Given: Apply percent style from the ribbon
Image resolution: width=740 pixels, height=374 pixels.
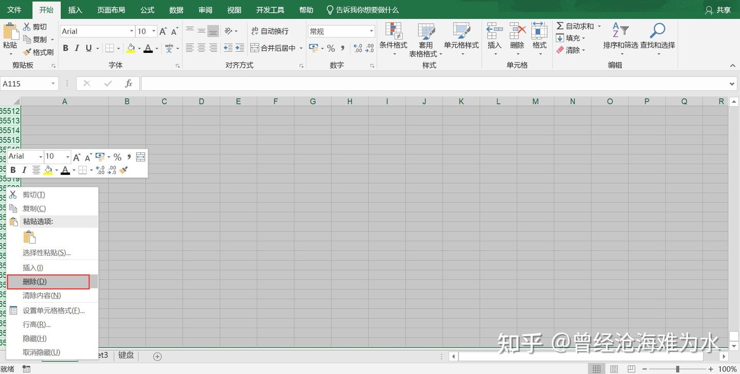Looking at the screenshot, I should point(331,48).
